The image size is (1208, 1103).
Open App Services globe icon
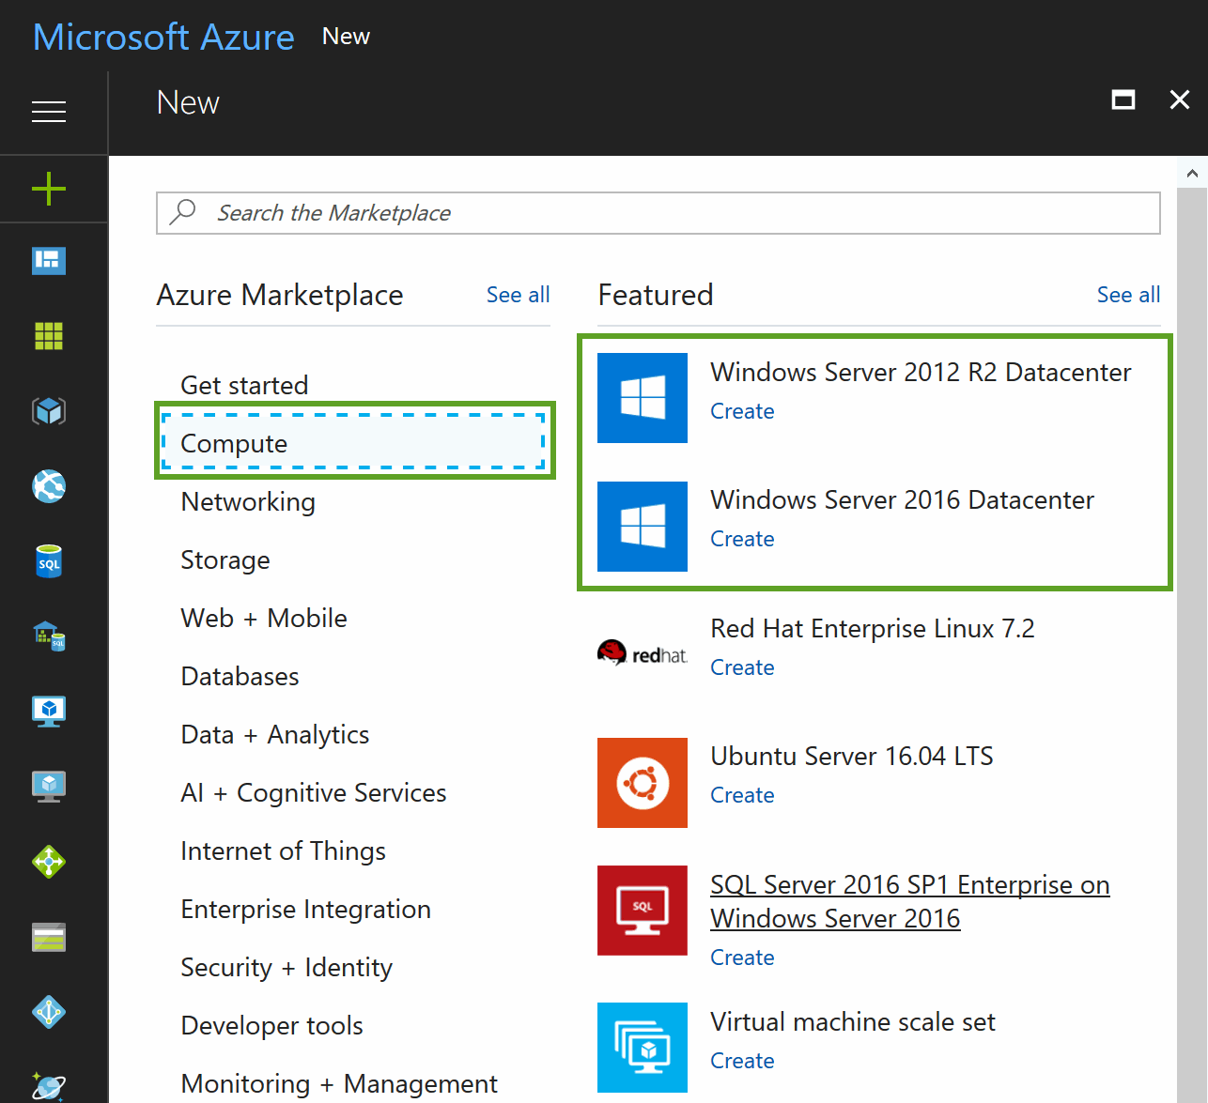[49, 486]
